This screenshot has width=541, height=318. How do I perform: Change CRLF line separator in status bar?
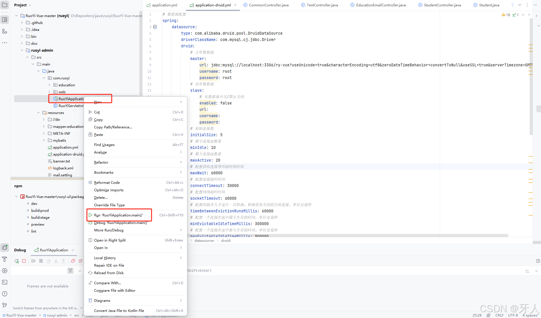click(499, 315)
